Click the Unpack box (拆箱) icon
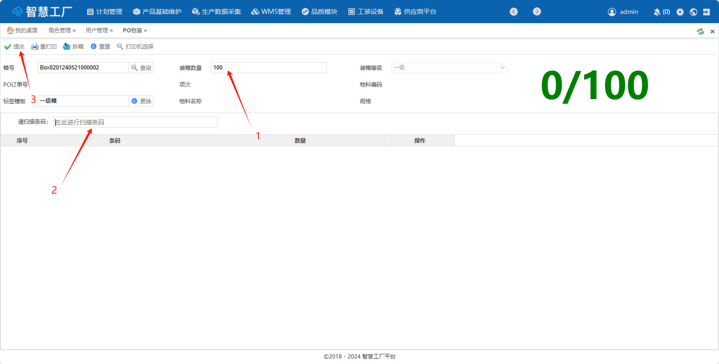 point(67,47)
